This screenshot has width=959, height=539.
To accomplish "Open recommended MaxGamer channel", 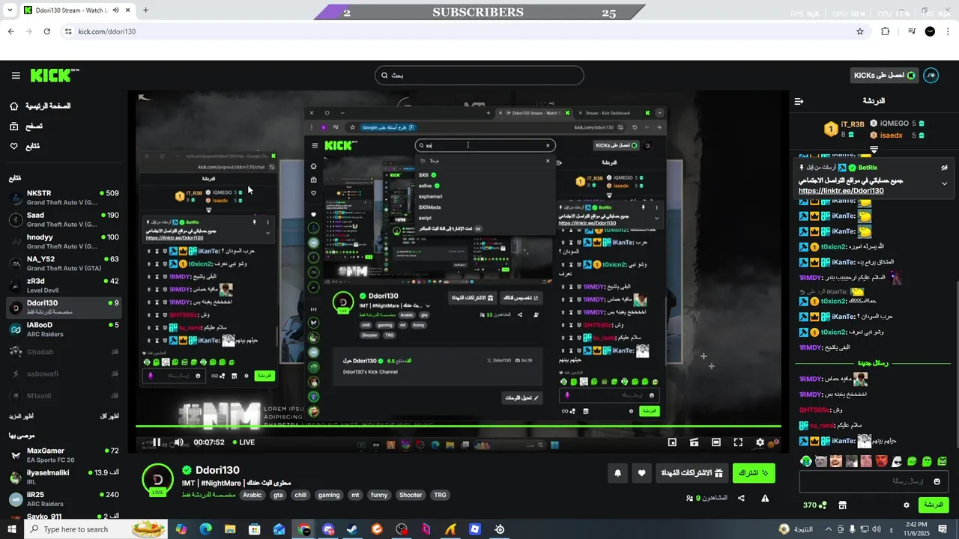I will click(64, 455).
